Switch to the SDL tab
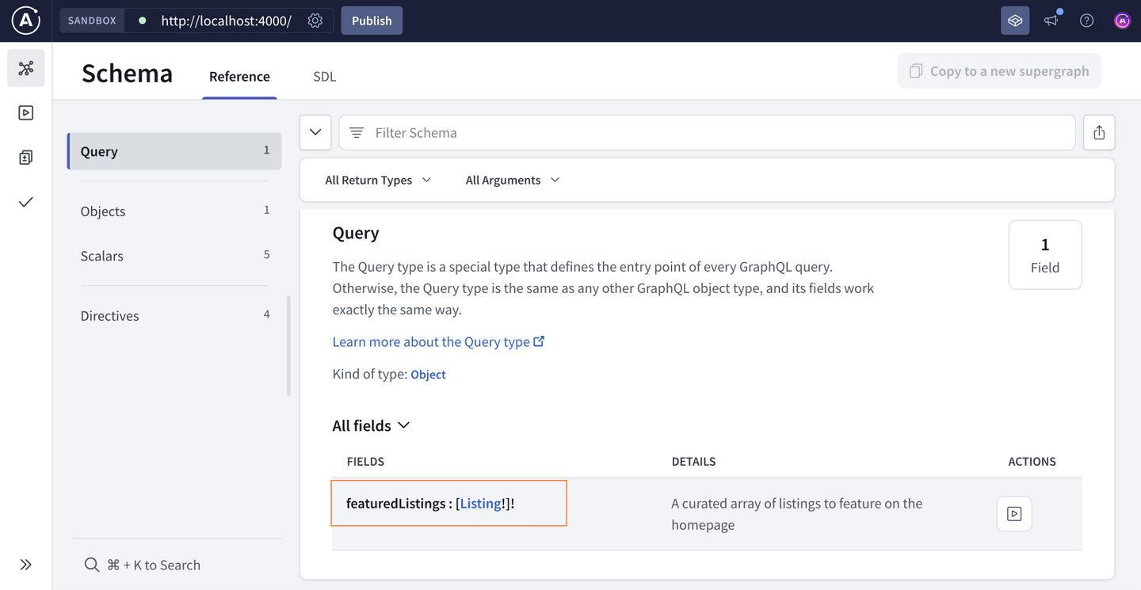The image size is (1141, 590). click(324, 76)
